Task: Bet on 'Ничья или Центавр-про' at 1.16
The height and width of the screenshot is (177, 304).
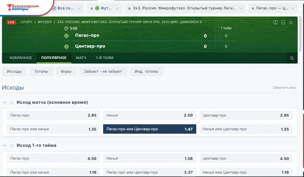Action: coord(246,172)
